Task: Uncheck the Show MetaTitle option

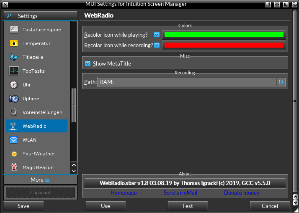Action: [x=88, y=63]
